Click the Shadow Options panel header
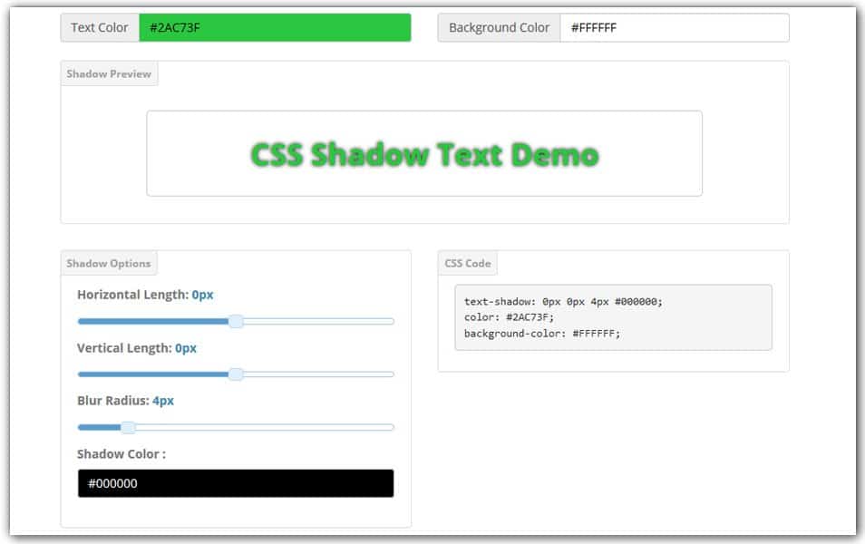Screen dimensions: 865x544 107,263
